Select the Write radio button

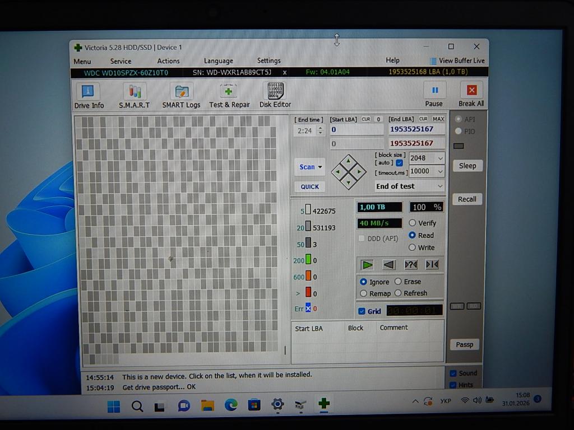[x=412, y=247]
